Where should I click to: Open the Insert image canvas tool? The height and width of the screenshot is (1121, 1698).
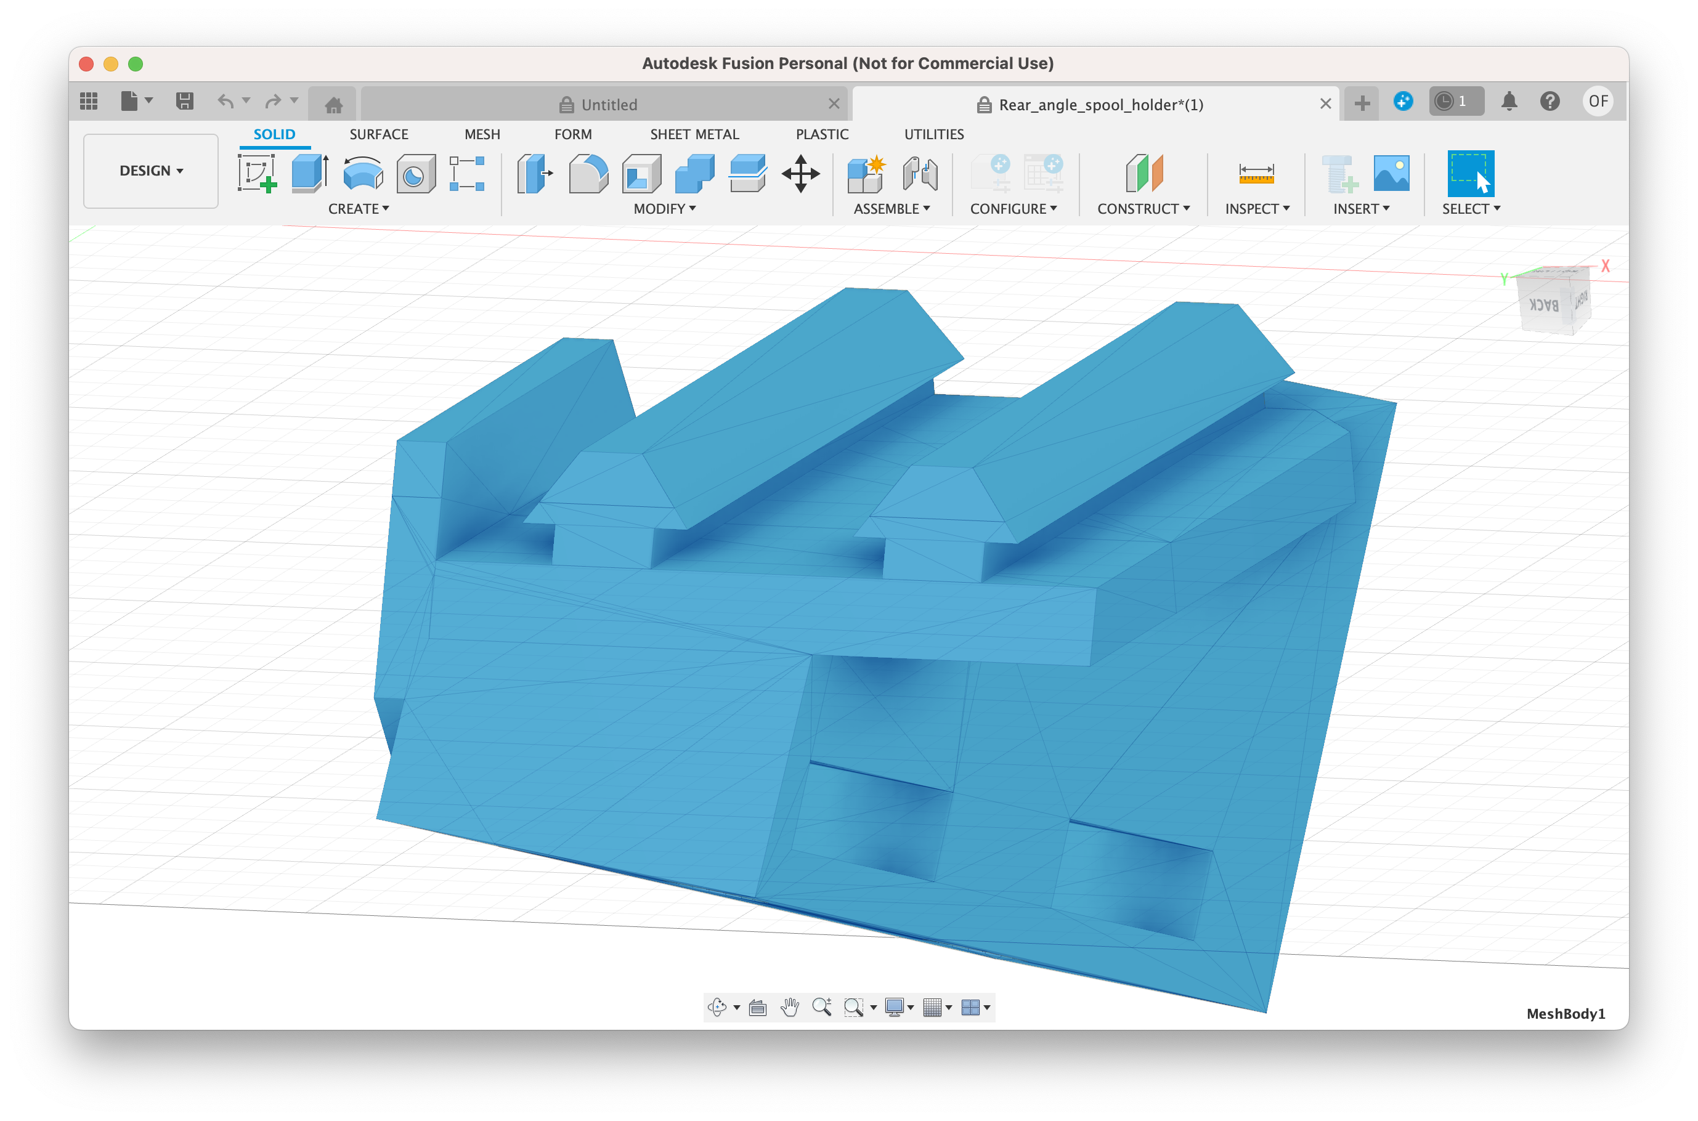pyautogui.click(x=1391, y=174)
